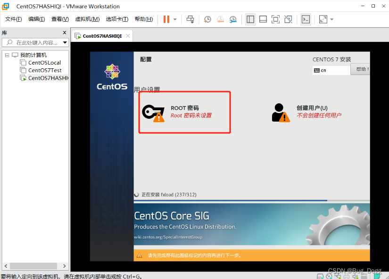This screenshot has width=389, height=279.
Task: Select the running CentOS7HASHIQI tree entry
Action: coord(48,78)
